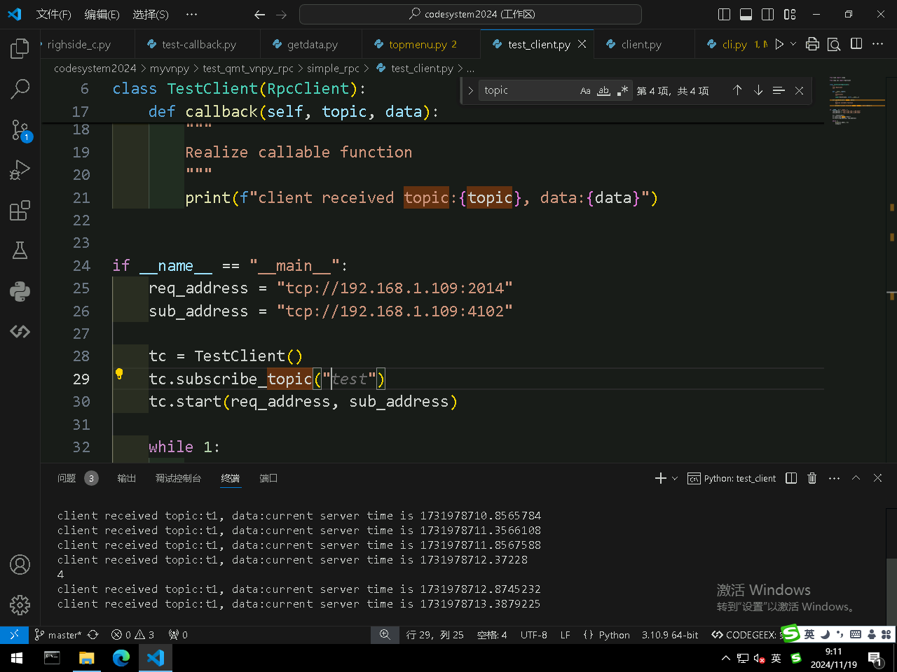
Task: Click the 3.10.9 64-bit interpreter selector
Action: 670,635
